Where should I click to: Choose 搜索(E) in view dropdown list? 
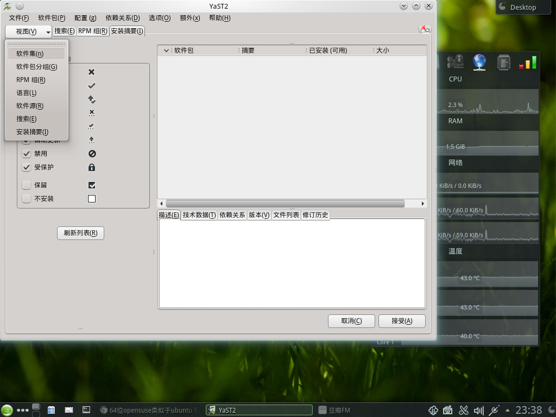click(36, 119)
